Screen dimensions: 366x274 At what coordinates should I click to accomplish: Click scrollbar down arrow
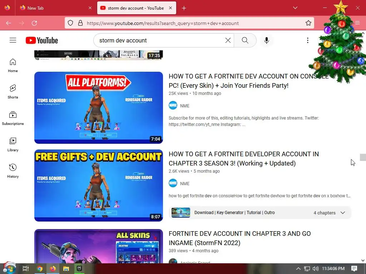click(363, 260)
